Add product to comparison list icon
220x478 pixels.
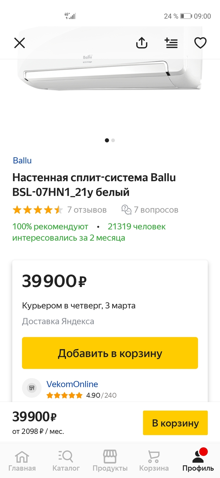tap(171, 43)
